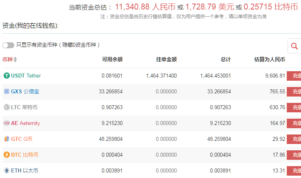This screenshot has width=301, height=178.
Task: Select USDT pending amount 1,464.371400
Action: pos(161,76)
